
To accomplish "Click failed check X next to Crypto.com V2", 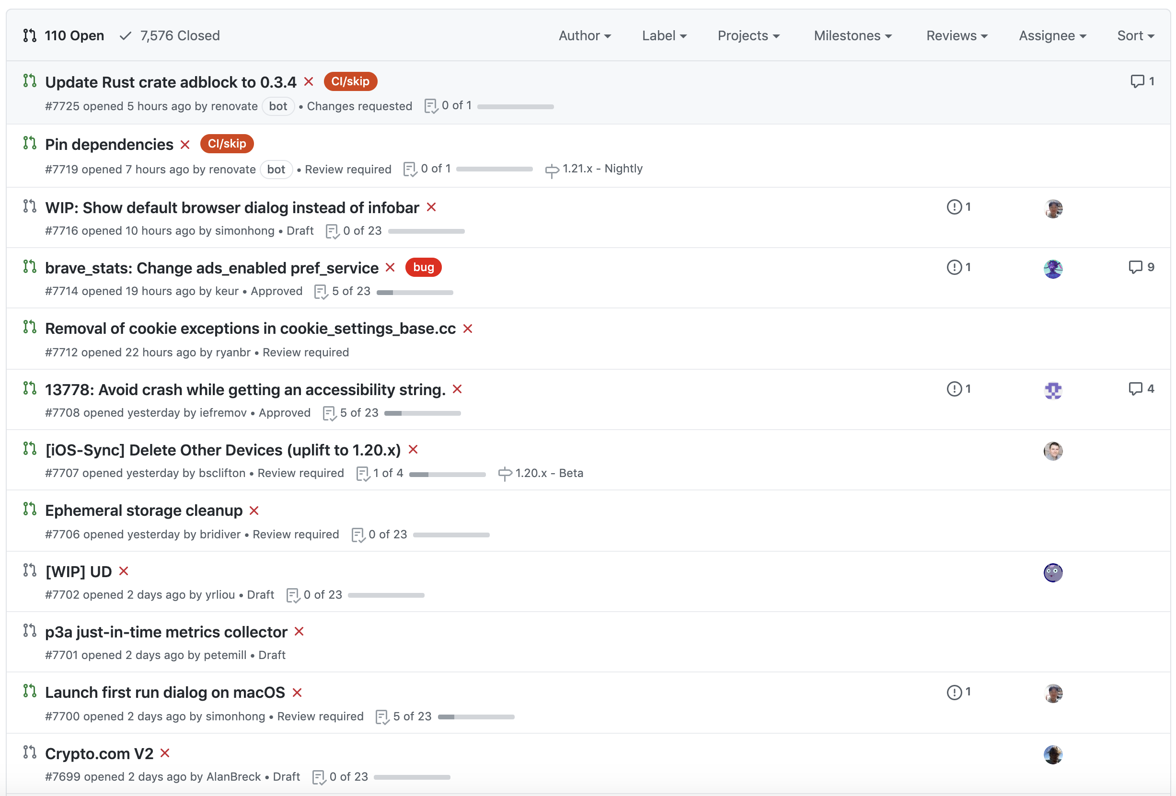I will tap(164, 753).
